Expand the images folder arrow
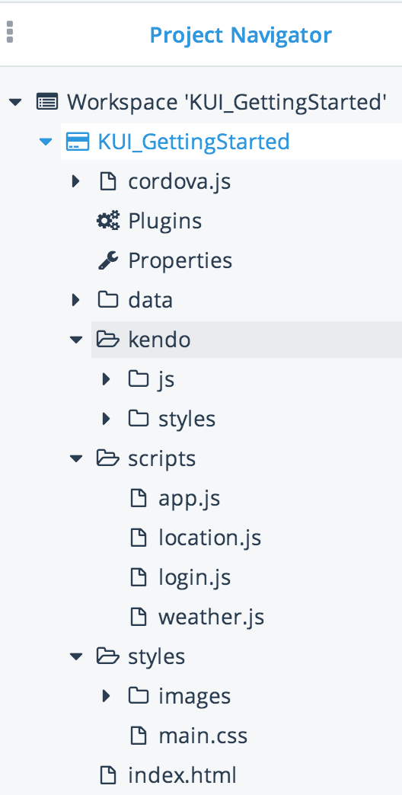Screen dimensions: 402x795 coord(107,695)
